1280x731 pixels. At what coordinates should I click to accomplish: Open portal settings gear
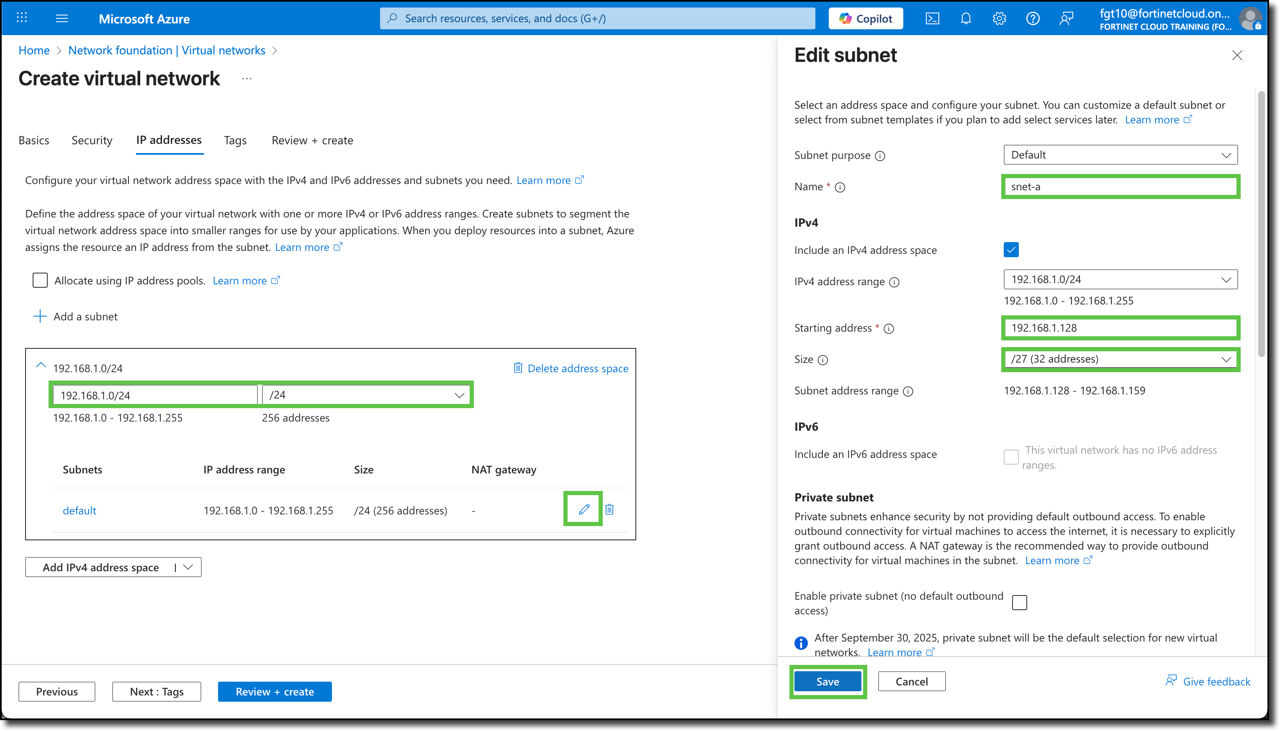pyautogui.click(x=999, y=18)
